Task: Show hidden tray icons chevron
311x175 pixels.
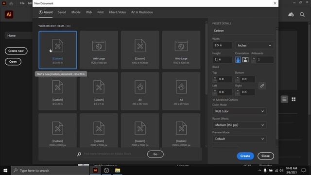Action: click(259, 171)
